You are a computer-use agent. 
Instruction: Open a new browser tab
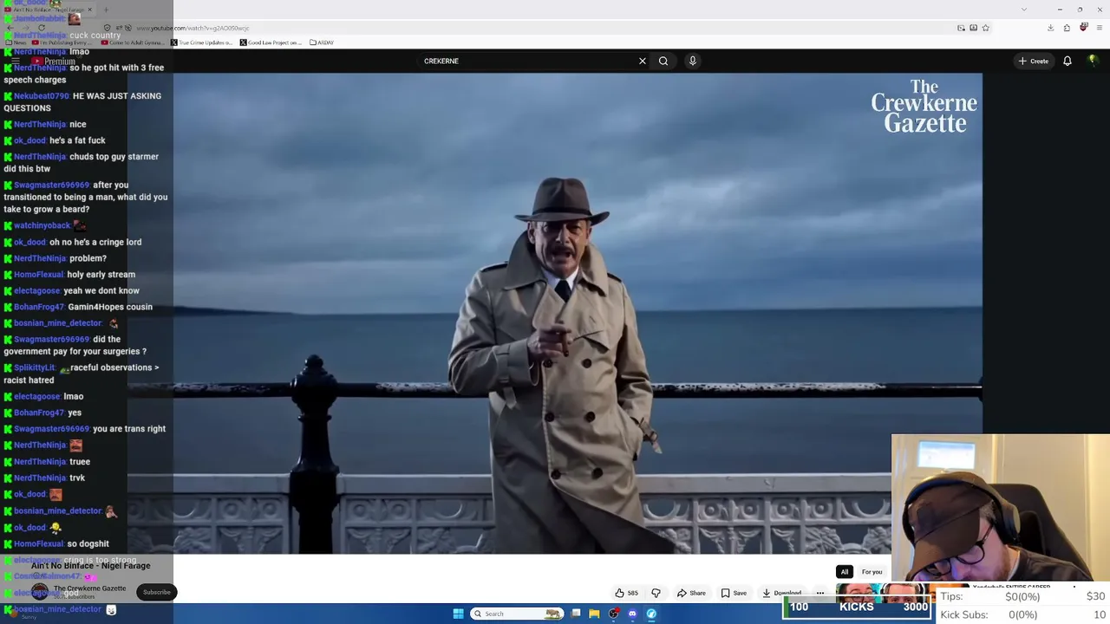click(x=106, y=10)
